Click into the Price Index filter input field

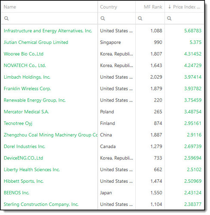coord(184,18)
